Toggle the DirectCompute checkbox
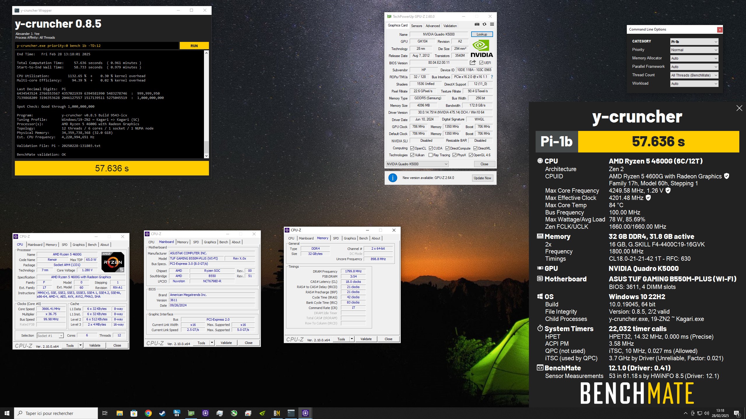Screen dimensions: 746x419 [x=447, y=148]
